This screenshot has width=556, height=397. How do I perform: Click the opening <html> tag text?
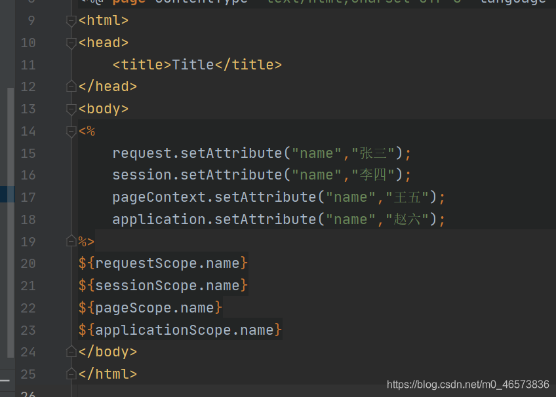[104, 21]
